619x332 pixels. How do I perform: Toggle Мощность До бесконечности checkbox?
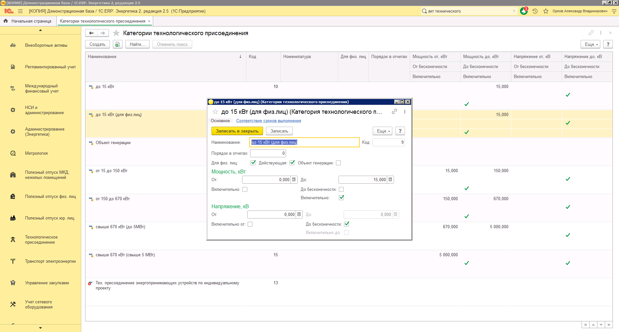(341, 190)
